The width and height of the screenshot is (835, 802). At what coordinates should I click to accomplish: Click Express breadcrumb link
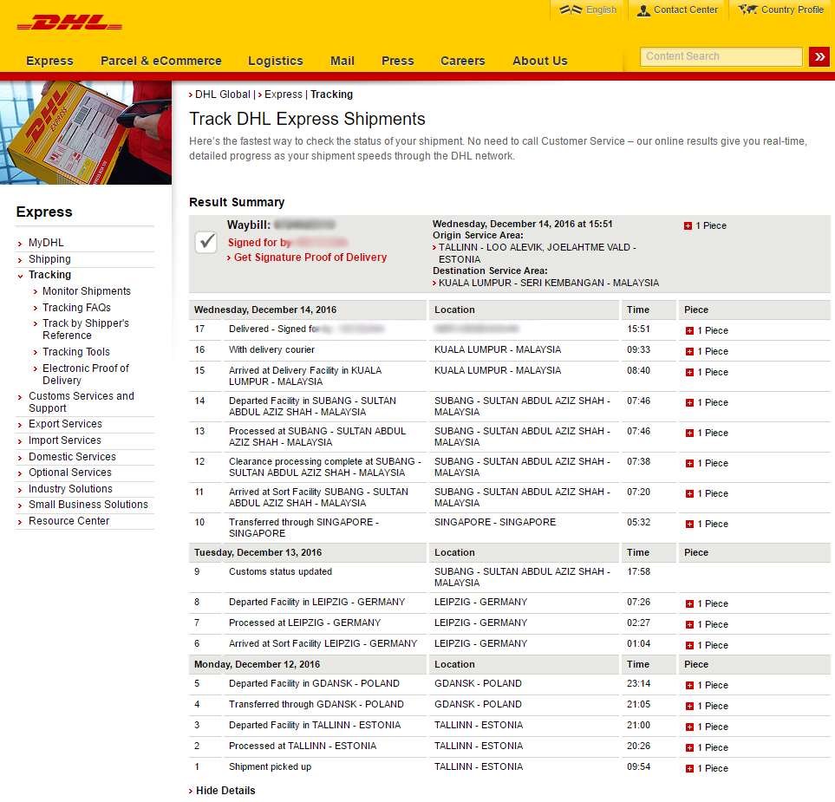point(284,95)
